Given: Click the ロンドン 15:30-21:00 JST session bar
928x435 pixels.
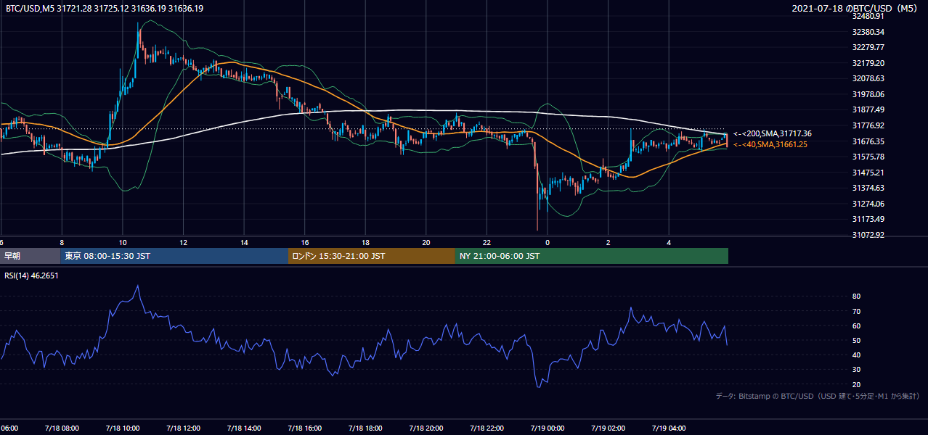Looking at the screenshot, I should click(x=372, y=256).
